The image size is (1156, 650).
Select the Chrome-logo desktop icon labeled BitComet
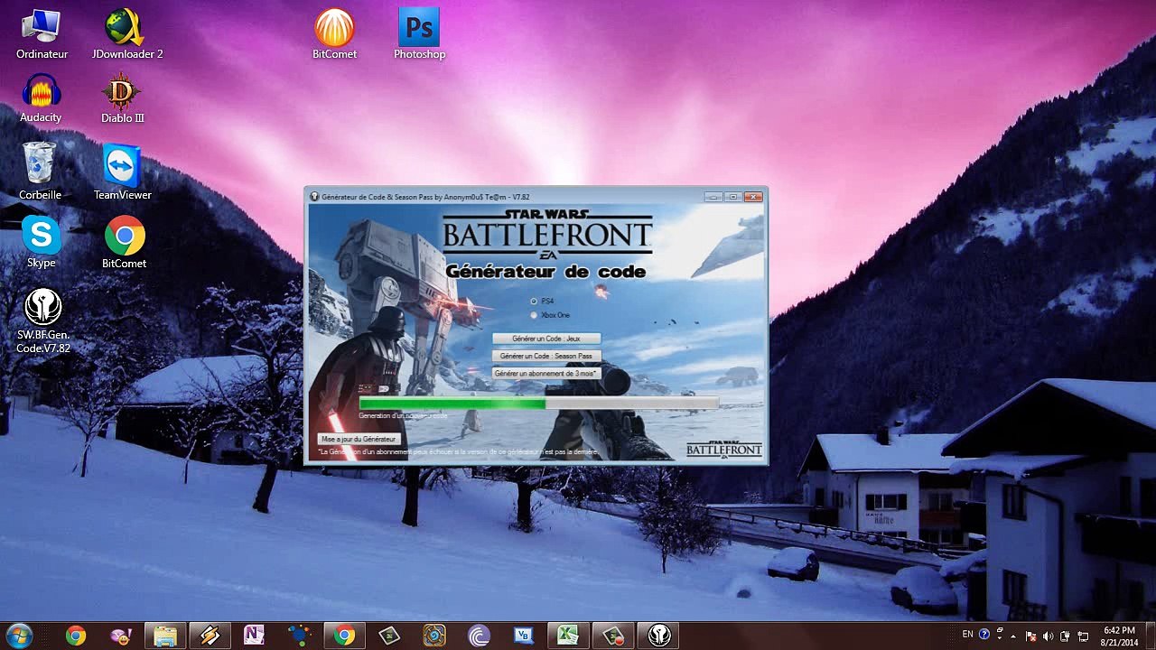(x=124, y=241)
